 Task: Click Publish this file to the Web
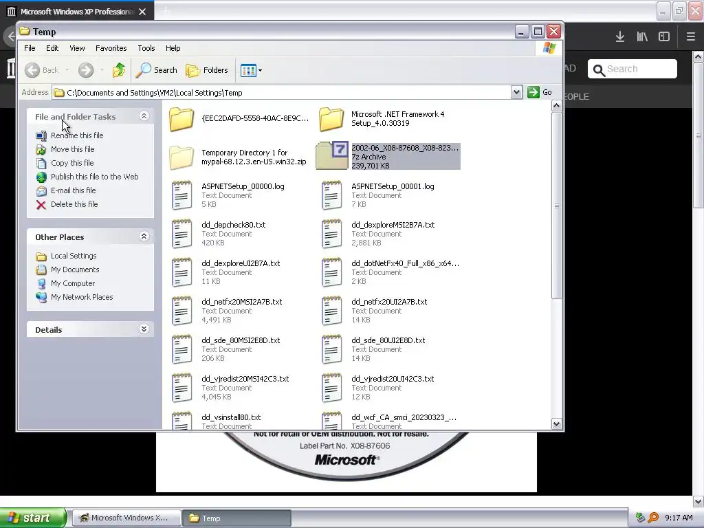pyautogui.click(x=94, y=177)
